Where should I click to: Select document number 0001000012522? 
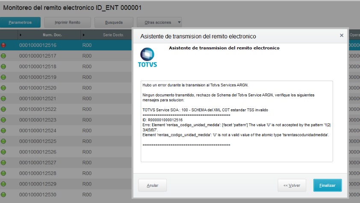38,109
